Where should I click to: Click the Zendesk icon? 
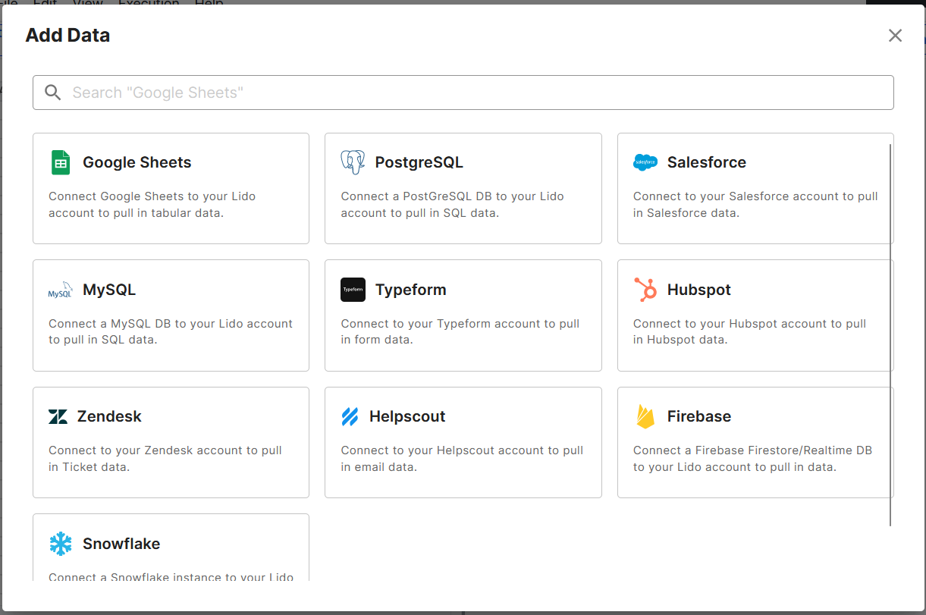[58, 416]
